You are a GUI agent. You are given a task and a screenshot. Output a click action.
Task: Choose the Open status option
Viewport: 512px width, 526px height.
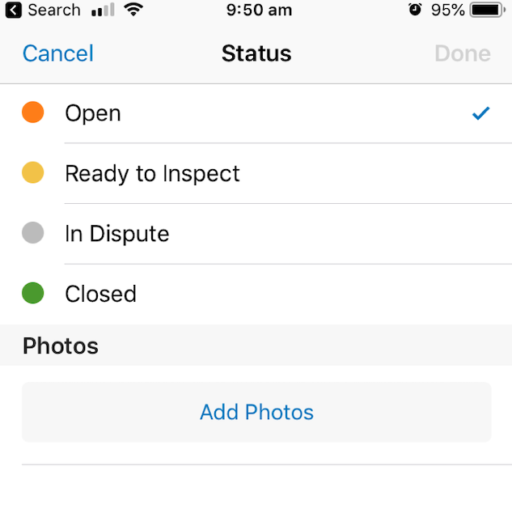coord(256,113)
